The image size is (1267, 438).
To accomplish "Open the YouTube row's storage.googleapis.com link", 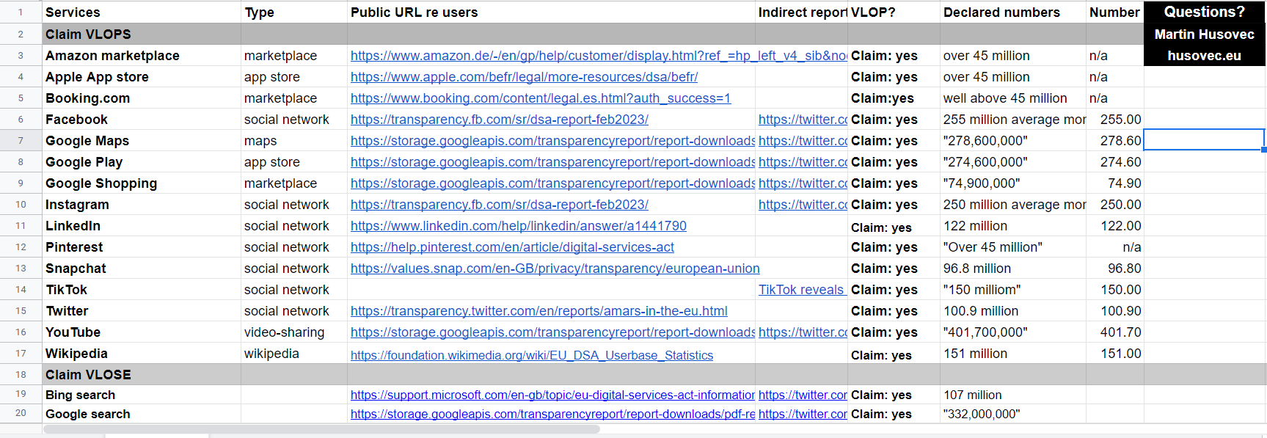I will [x=552, y=332].
